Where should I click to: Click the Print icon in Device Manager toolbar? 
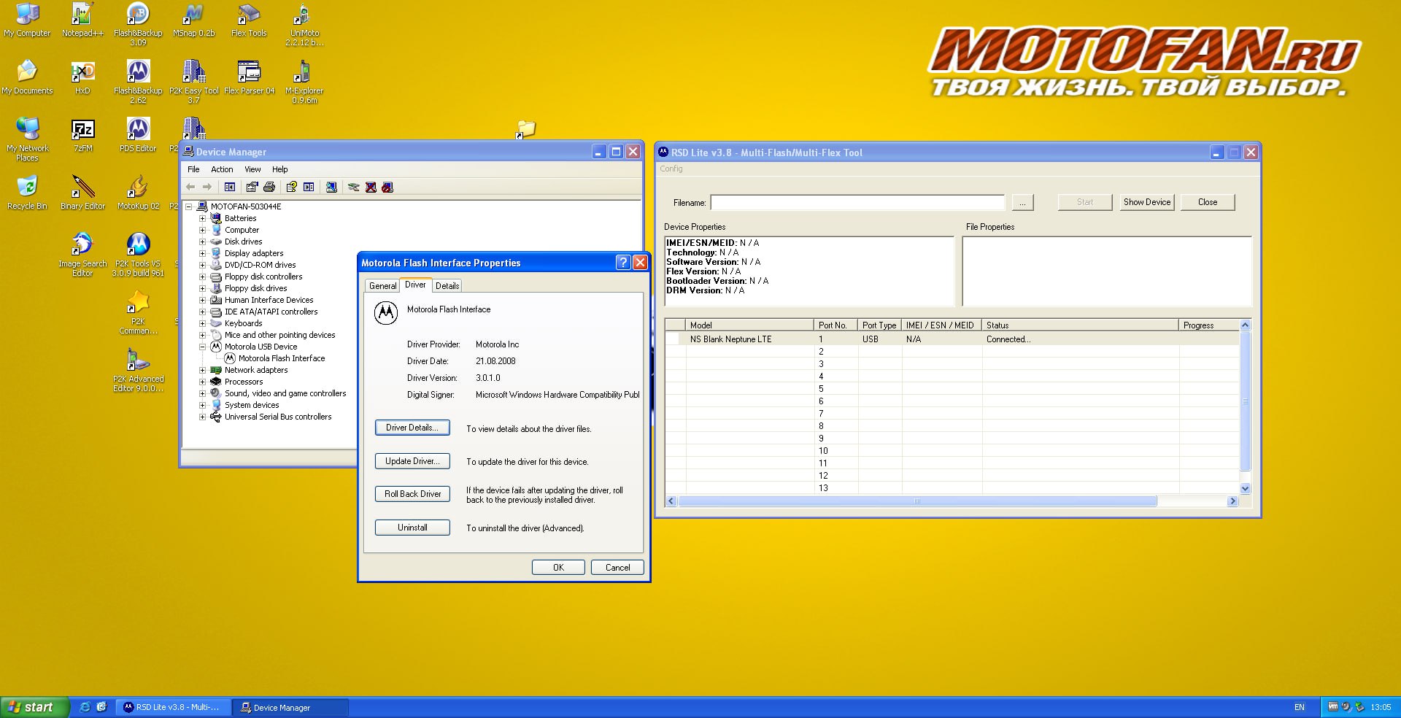pos(269,188)
